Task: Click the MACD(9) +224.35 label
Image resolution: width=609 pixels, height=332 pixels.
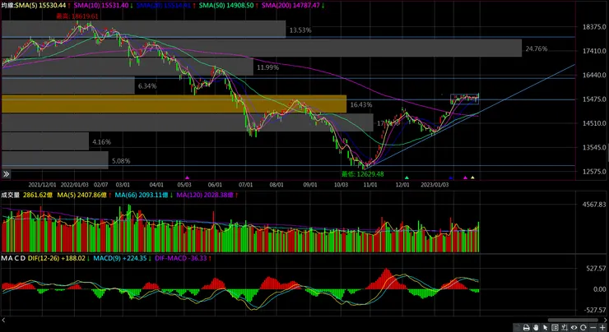Action: point(122,258)
